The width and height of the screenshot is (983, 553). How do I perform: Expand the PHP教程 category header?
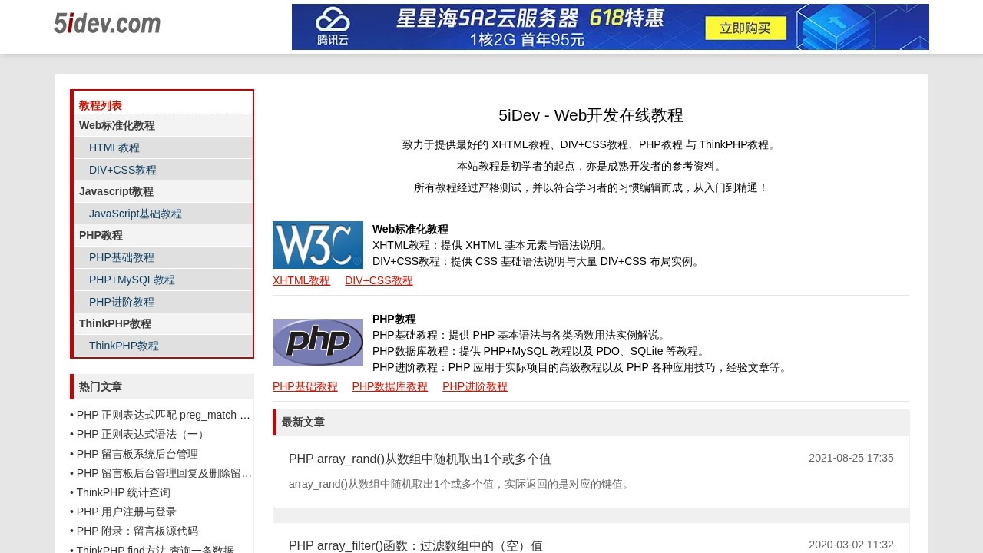[101, 235]
